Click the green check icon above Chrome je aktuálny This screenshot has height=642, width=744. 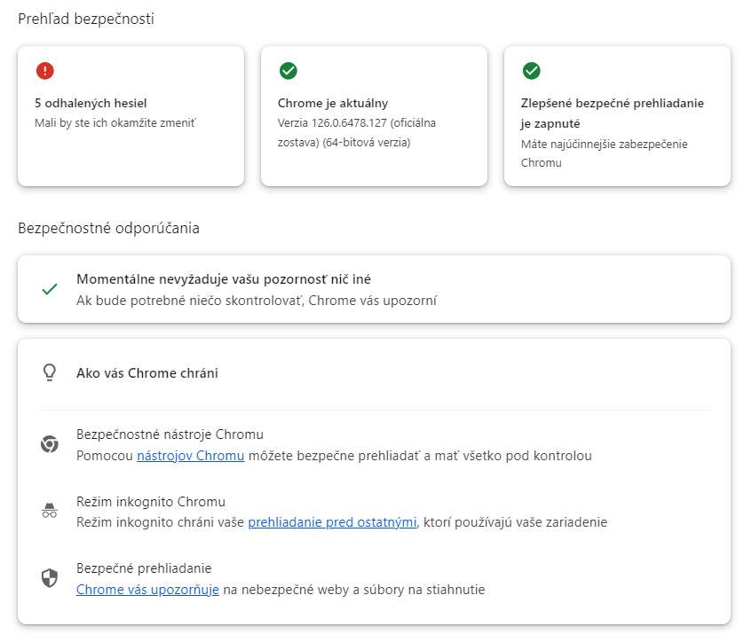[288, 71]
